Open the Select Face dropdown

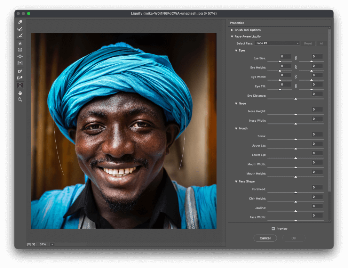click(x=277, y=43)
